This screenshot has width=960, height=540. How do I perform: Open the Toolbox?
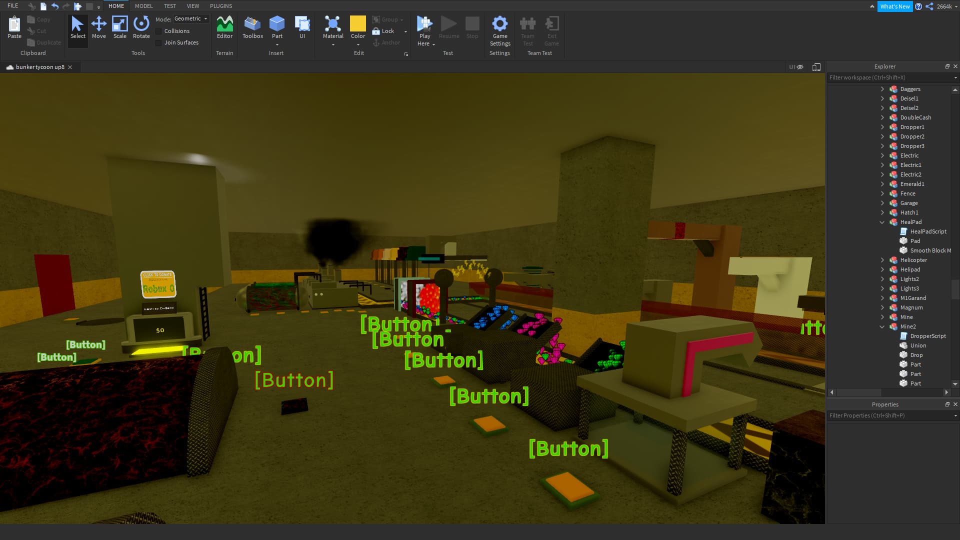[x=252, y=27]
